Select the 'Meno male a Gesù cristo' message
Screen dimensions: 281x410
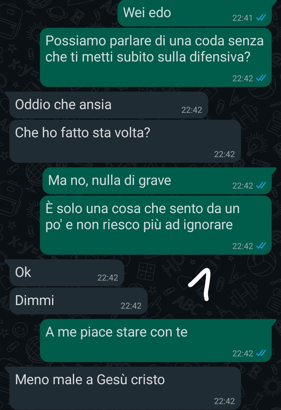tap(125, 388)
